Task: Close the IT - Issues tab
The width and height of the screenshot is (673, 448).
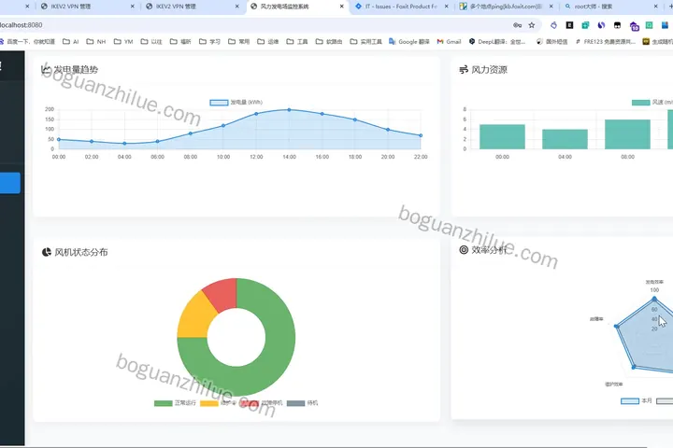Action: pos(447,7)
